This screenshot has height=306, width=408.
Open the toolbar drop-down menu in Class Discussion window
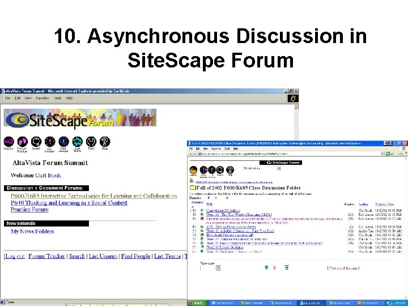coord(262,169)
